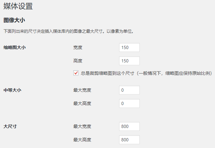Select the 大尺寸 最大宽度 input field
This screenshot has height=148, width=215.
click(x=129, y=126)
